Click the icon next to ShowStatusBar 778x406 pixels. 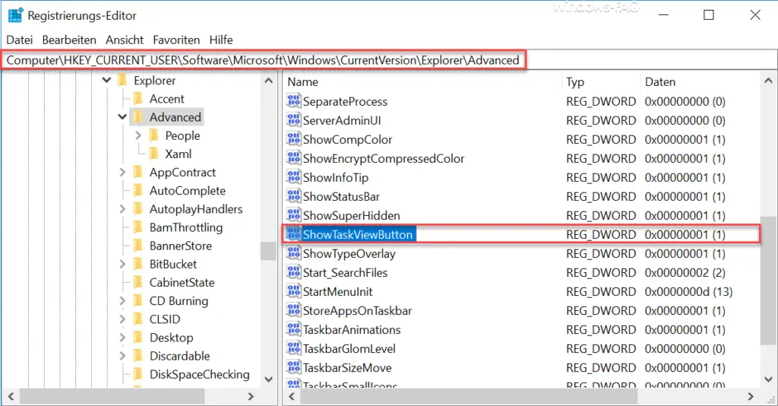coord(293,196)
